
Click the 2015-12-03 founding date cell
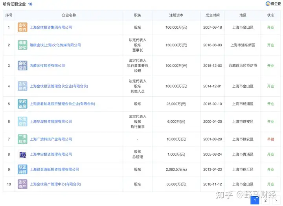click(212, 66)
